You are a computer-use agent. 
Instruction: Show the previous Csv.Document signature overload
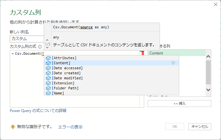pos(47,40)
